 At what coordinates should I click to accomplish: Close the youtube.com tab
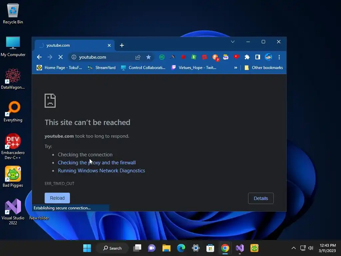[x=109, y=45]
